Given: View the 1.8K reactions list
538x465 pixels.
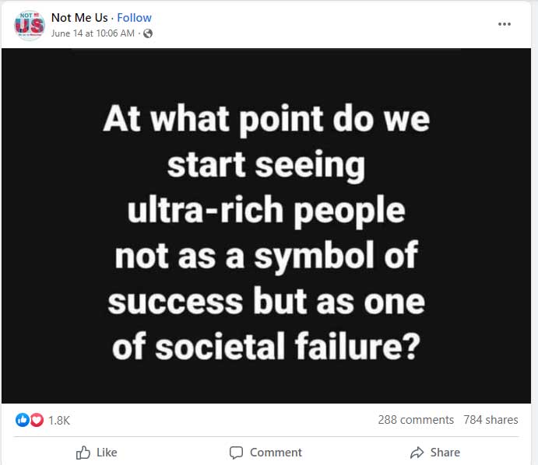Looking at the screenshot, I should pyautogui.click(x=59, y=420).
